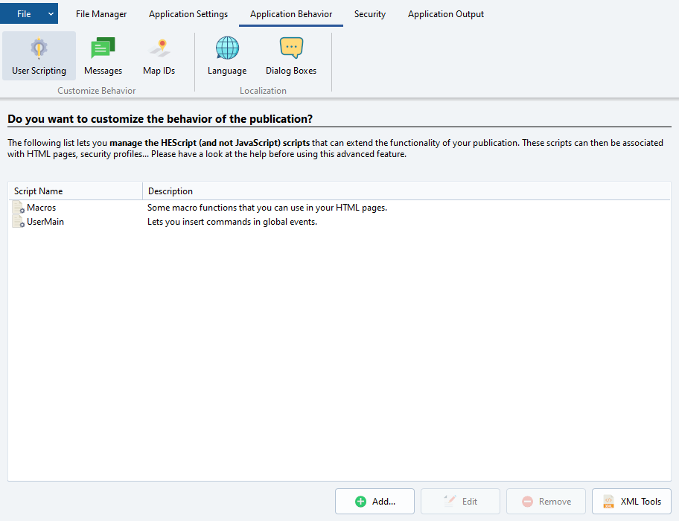Select the UserMain description text row
Image resolution: width=679 pixels, height=521 pixels.
tap(232, 222)
